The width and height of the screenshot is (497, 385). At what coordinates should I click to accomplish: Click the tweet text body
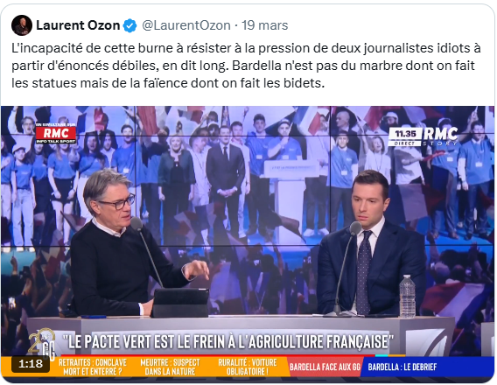coord(246,66)
